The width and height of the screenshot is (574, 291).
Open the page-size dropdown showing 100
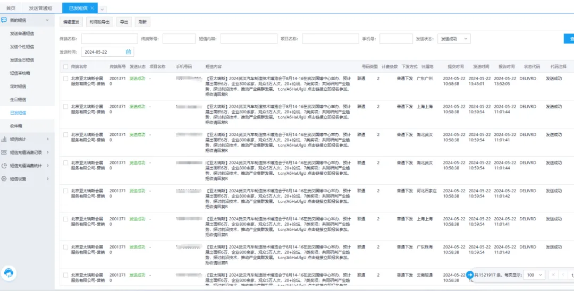[x=535, y=275]
